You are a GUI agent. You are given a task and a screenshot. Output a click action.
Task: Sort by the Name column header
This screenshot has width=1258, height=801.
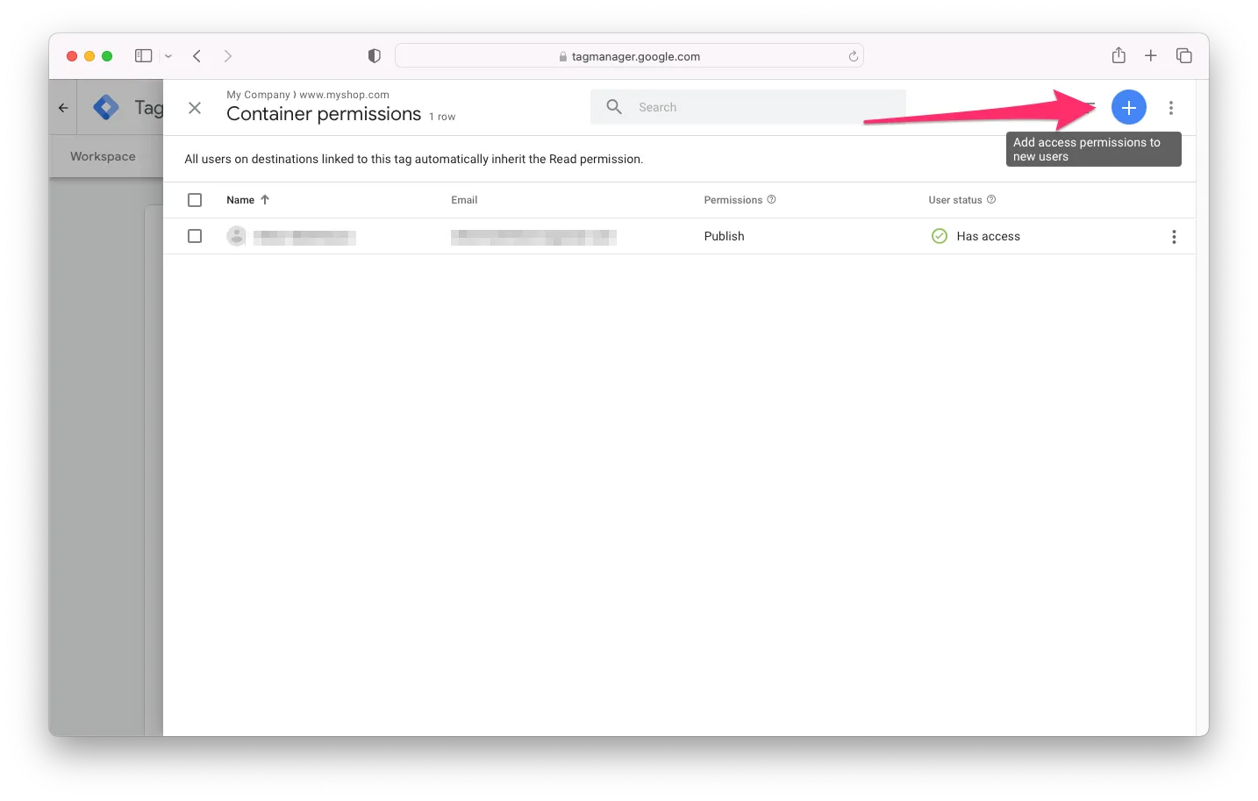pos(240,200)
